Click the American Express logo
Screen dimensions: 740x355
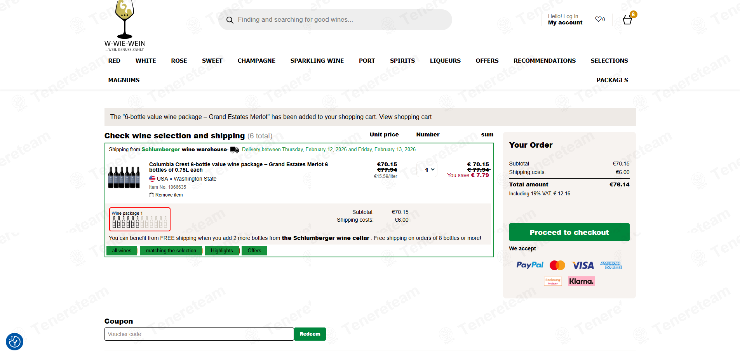[x=611, y=265]
